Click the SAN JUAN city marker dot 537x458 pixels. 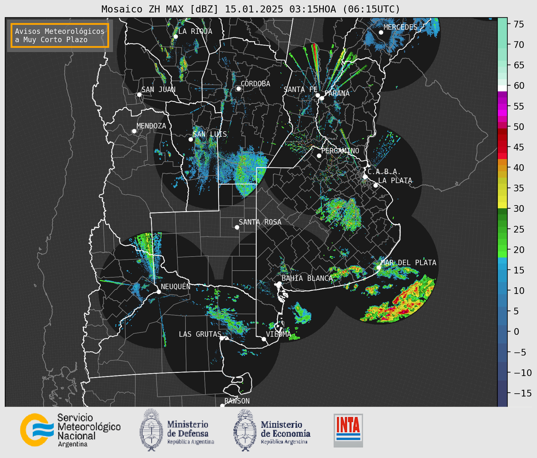139,95
